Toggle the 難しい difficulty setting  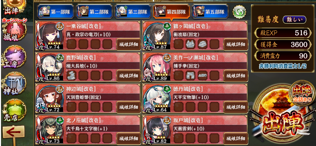point(295,20)
